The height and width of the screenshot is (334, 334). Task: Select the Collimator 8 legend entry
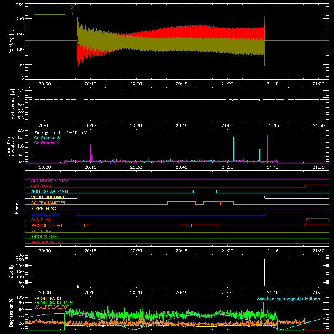[47, 138]
